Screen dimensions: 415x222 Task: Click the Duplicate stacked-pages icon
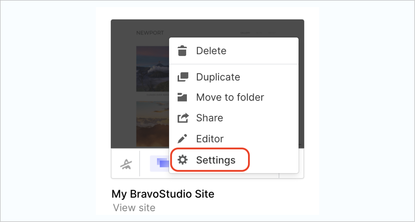(182, 77)
